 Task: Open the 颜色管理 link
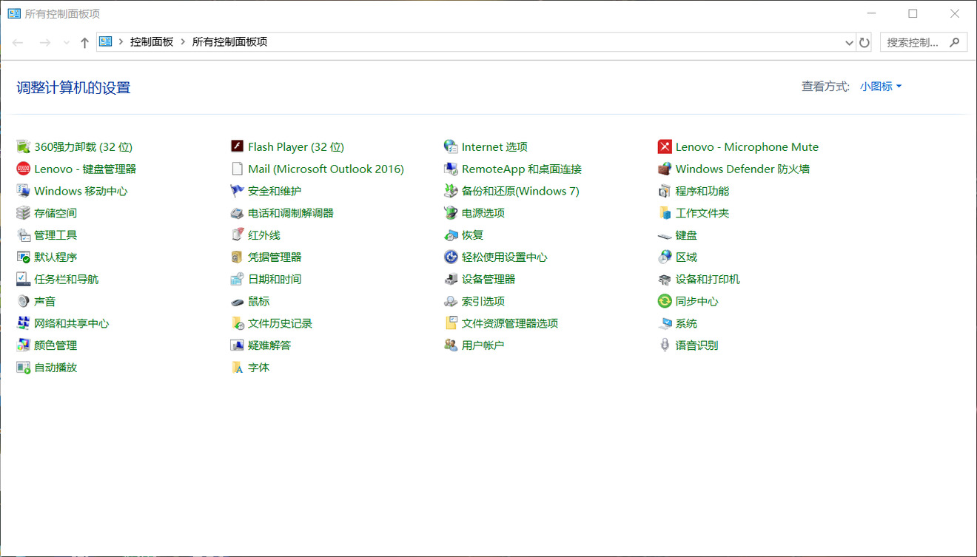56,345
